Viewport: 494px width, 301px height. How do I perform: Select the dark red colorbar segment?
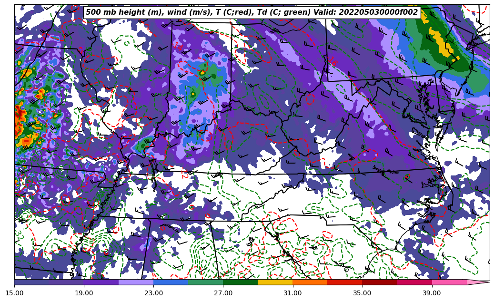380,282
